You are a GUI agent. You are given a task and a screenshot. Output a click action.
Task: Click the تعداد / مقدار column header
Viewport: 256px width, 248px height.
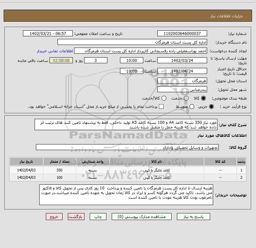[60, 161]
